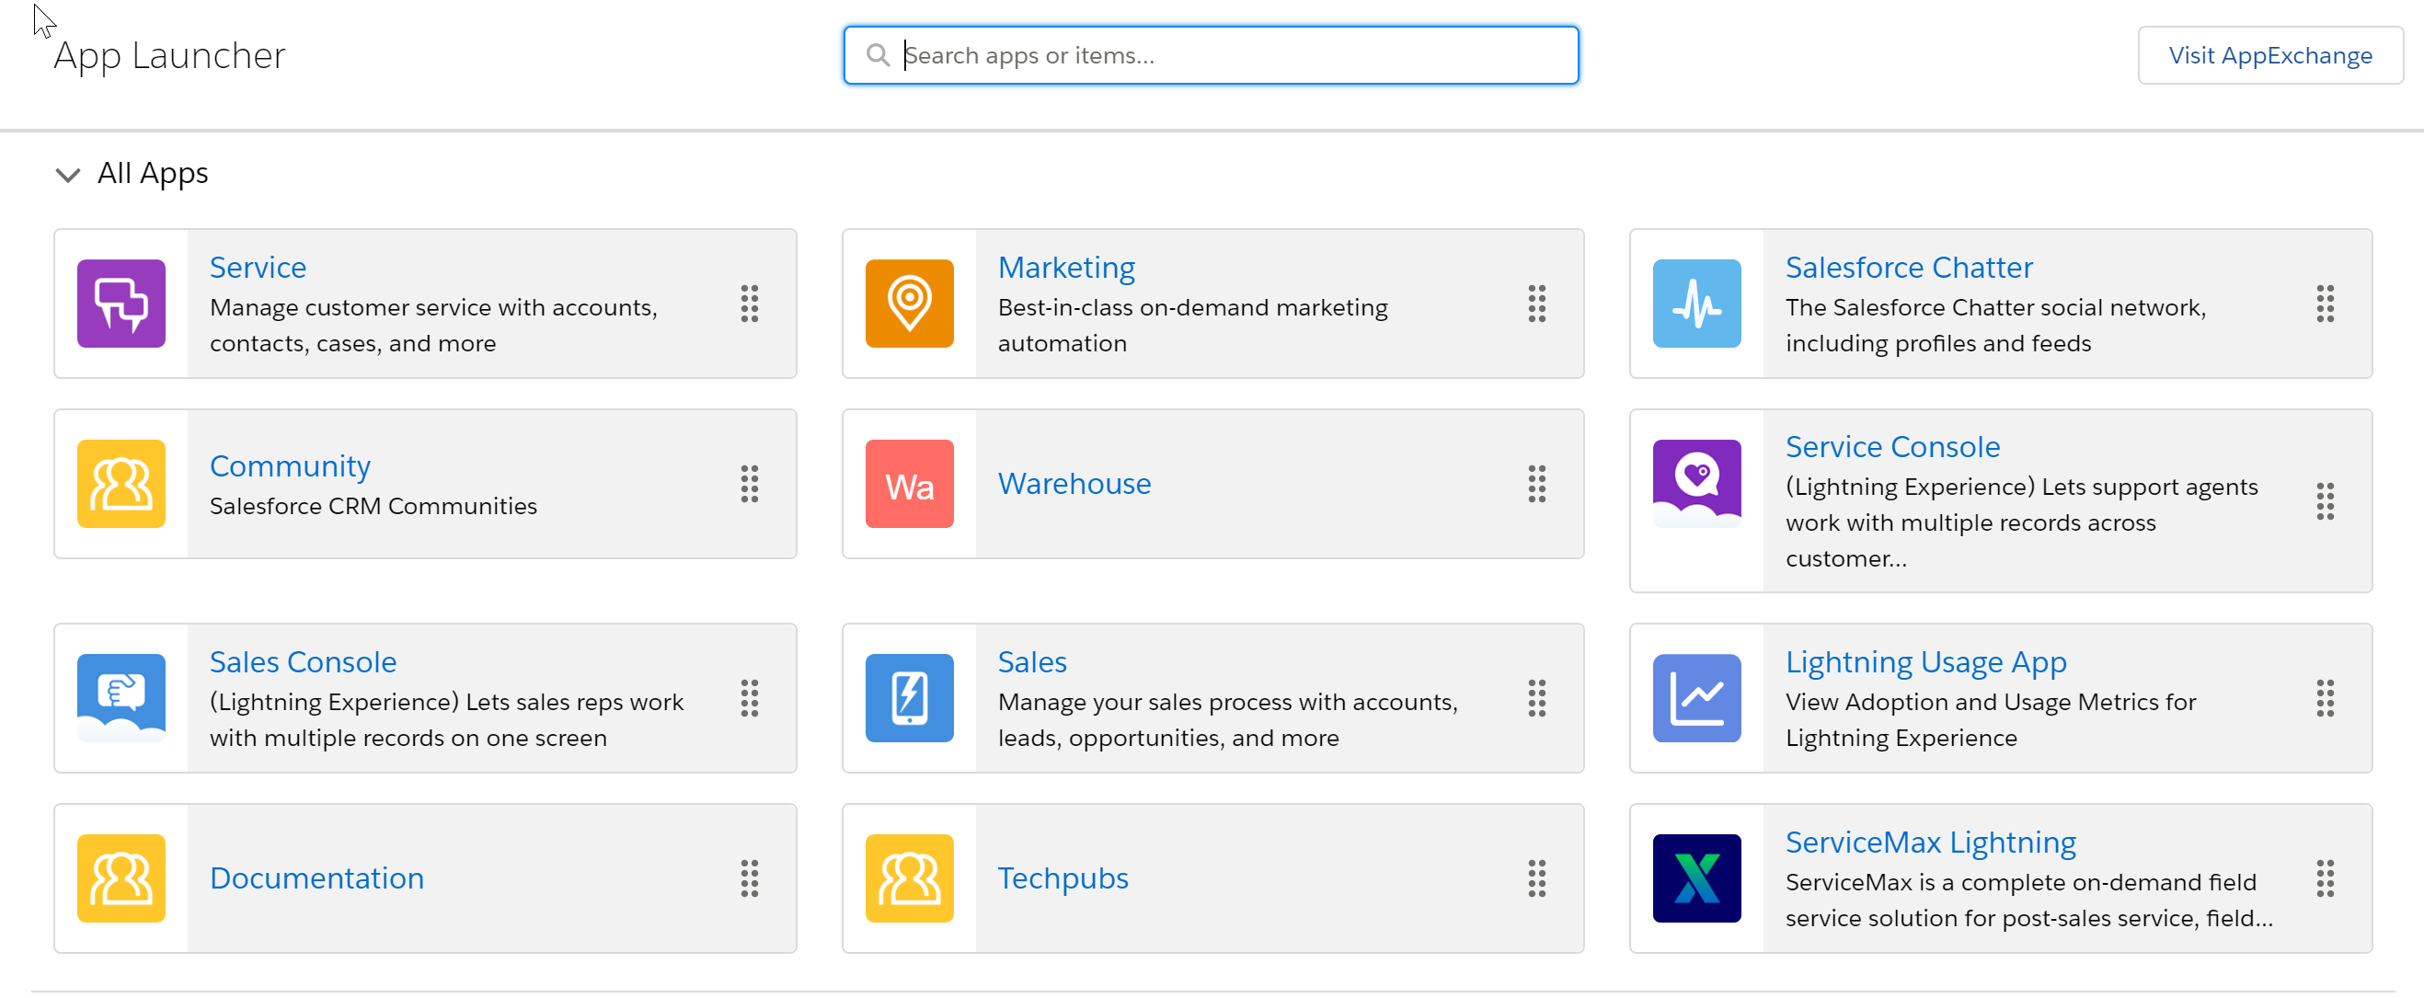The width and height of the screenshot is (2424, 998).
Task: Click the orange Marketing location pin icon
Action: click(x=909, y=304)
